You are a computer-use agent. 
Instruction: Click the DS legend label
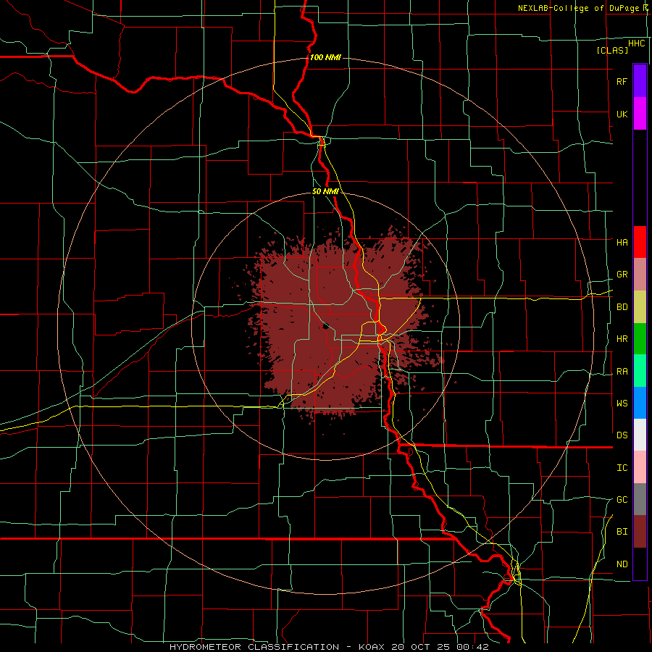coord(622,435)
